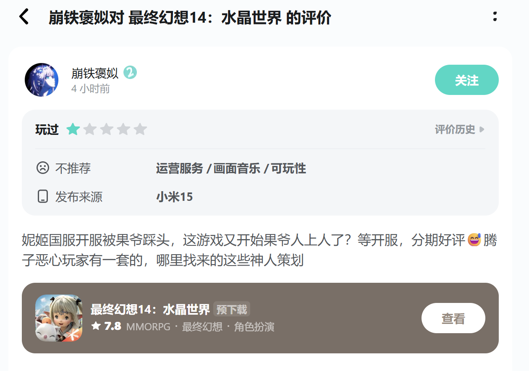This screenshot has width=529, height=371.
Task: Click the phone icon beside 发布来源
Action: click(x=42, y=196)
